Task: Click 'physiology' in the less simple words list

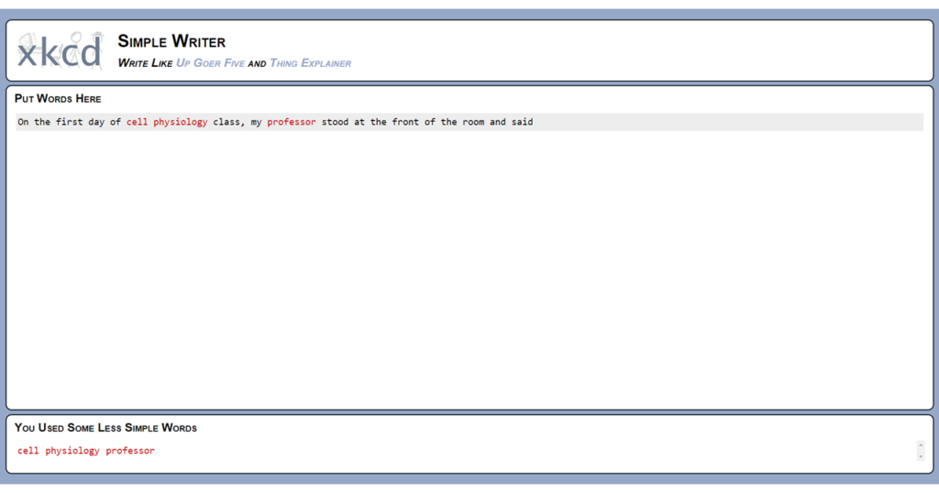Action: point(72,451)
